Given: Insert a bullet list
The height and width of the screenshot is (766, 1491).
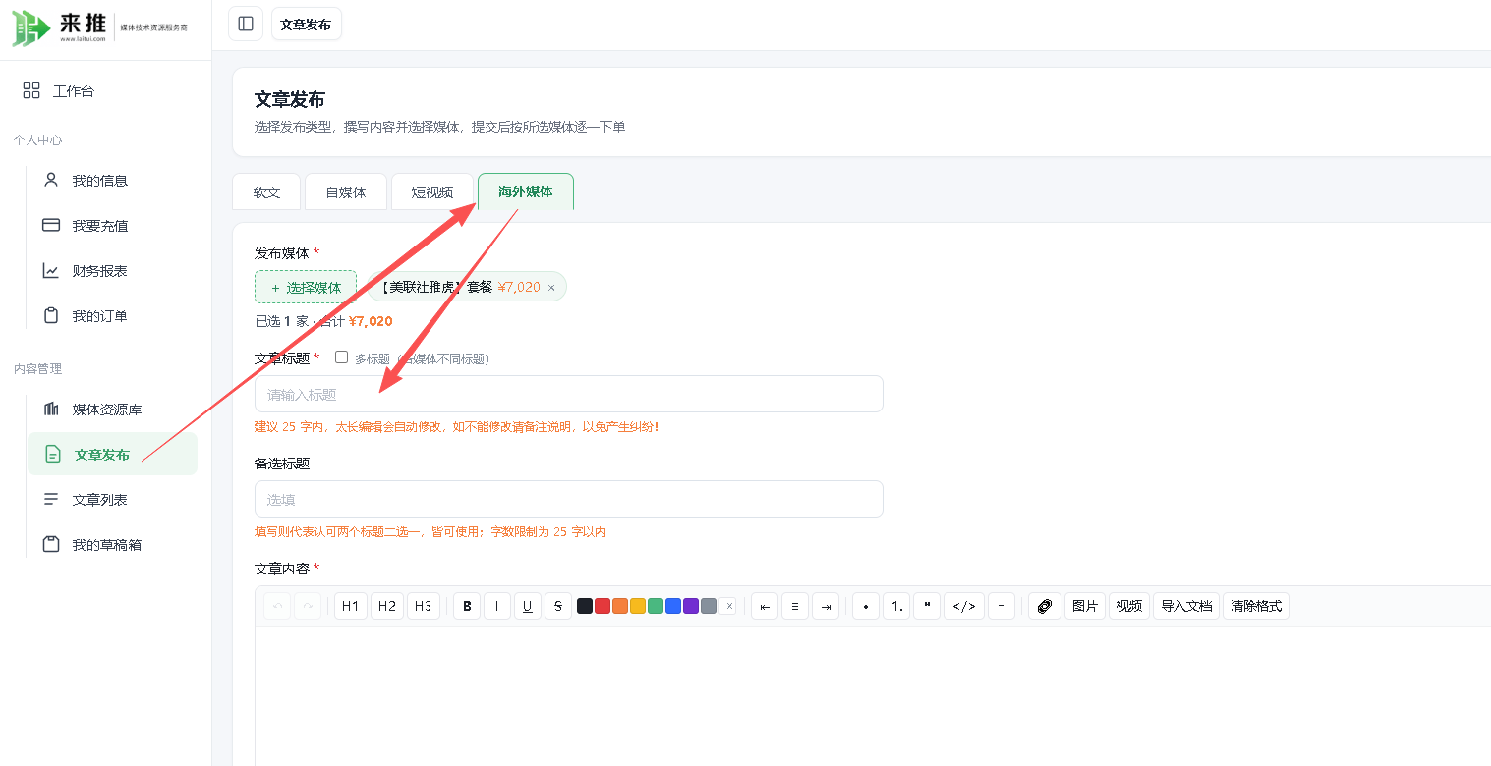Looking at the screenshot, I should point(866,606).
